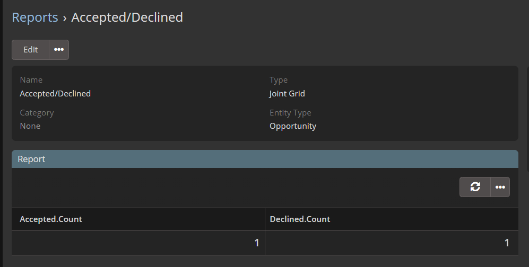Screen dimensions: 529x267
Task: Click the Edit button
Action: point(30,50)
